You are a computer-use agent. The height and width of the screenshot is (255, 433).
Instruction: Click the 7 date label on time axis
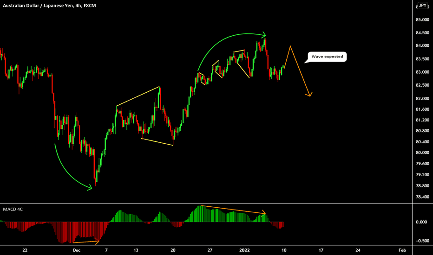106,250
